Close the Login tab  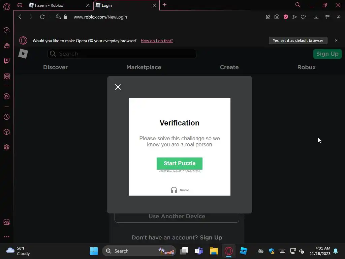pyautogui.click(x=154, y=5)
